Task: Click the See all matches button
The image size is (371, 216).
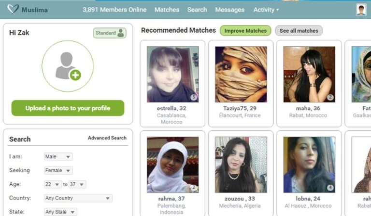Action: pos(299,31)
